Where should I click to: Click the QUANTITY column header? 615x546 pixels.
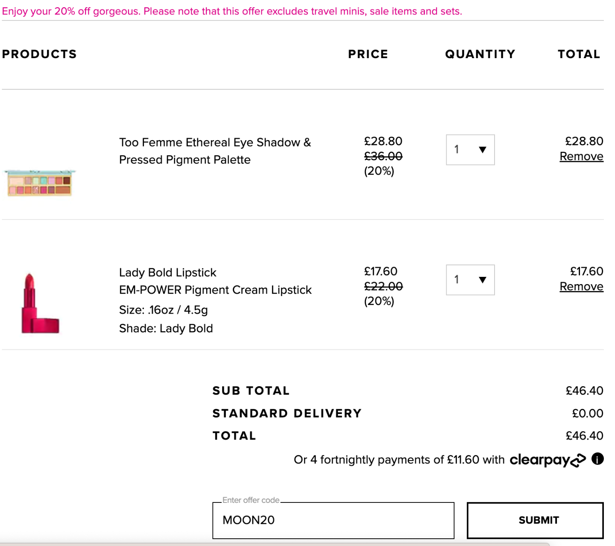pos(480,54)
